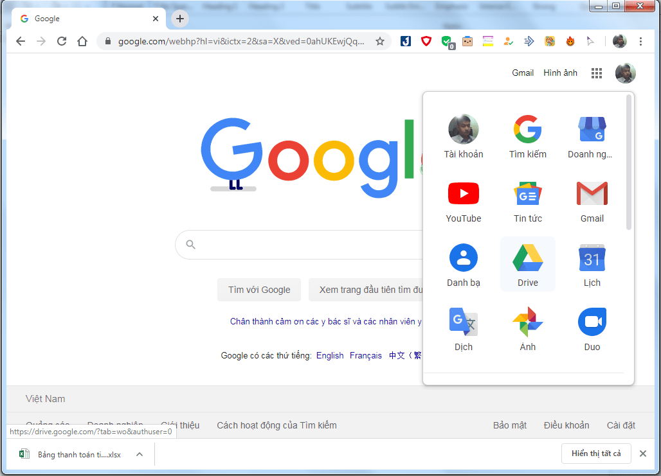
Task: Click Hiển thị tất cả downloads button
Action: click(x=596, y=454)
